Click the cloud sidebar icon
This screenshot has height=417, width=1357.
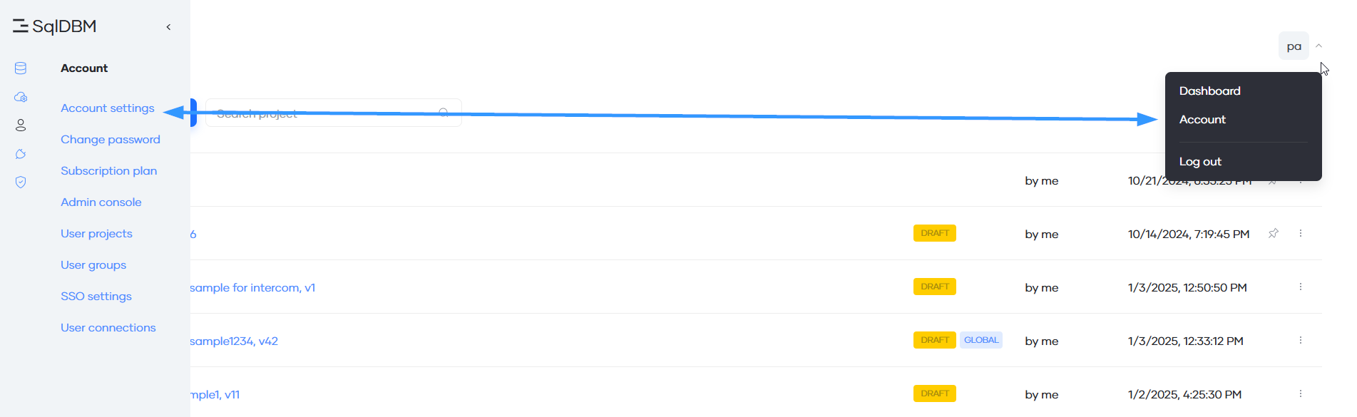pos(21,97)
